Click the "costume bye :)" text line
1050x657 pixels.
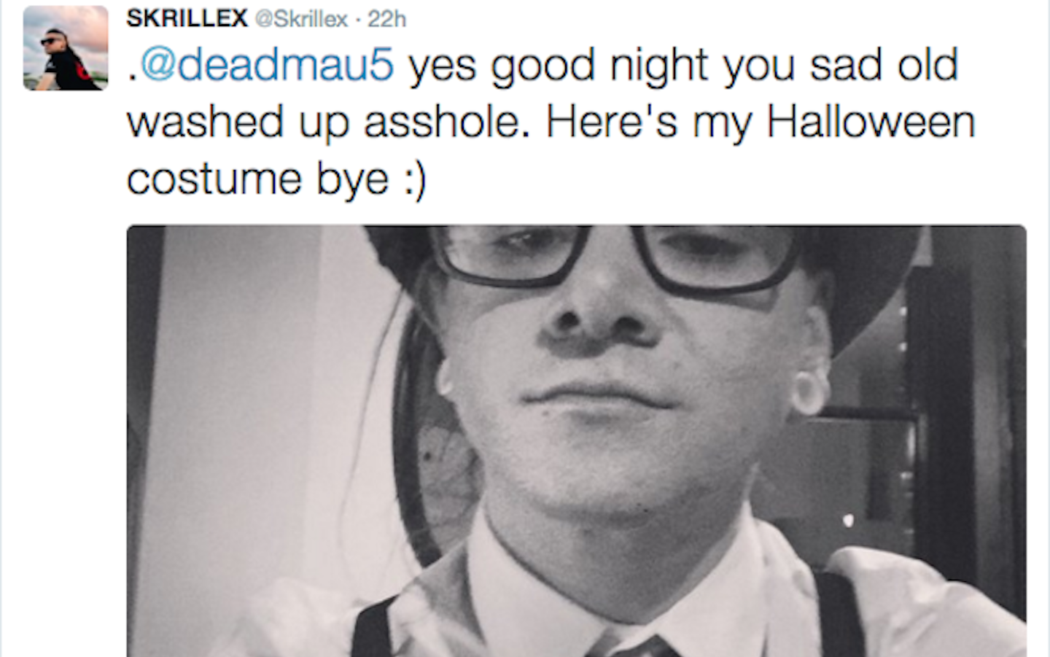(276, 180)
